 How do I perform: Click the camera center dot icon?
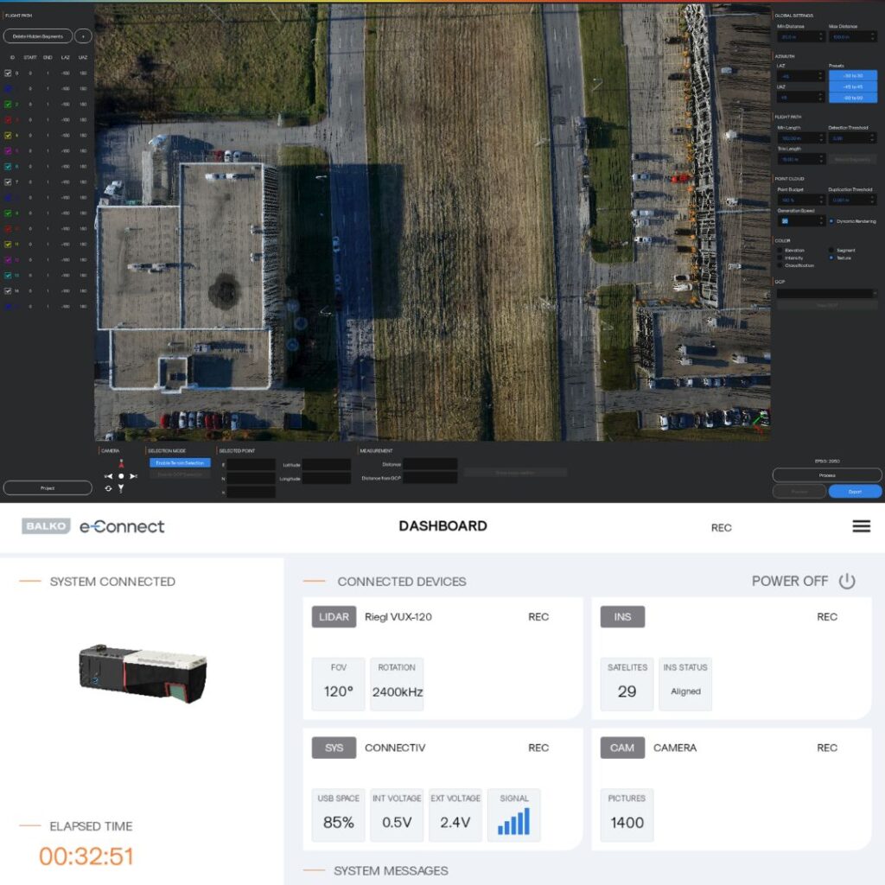point(121,476)
